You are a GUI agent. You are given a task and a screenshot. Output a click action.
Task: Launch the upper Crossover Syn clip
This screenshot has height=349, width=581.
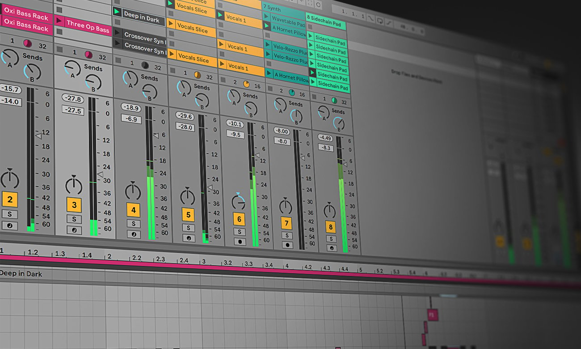coord(118,33)
